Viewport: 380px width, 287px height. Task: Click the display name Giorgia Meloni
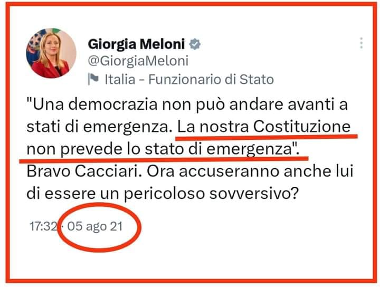[136, 44]
